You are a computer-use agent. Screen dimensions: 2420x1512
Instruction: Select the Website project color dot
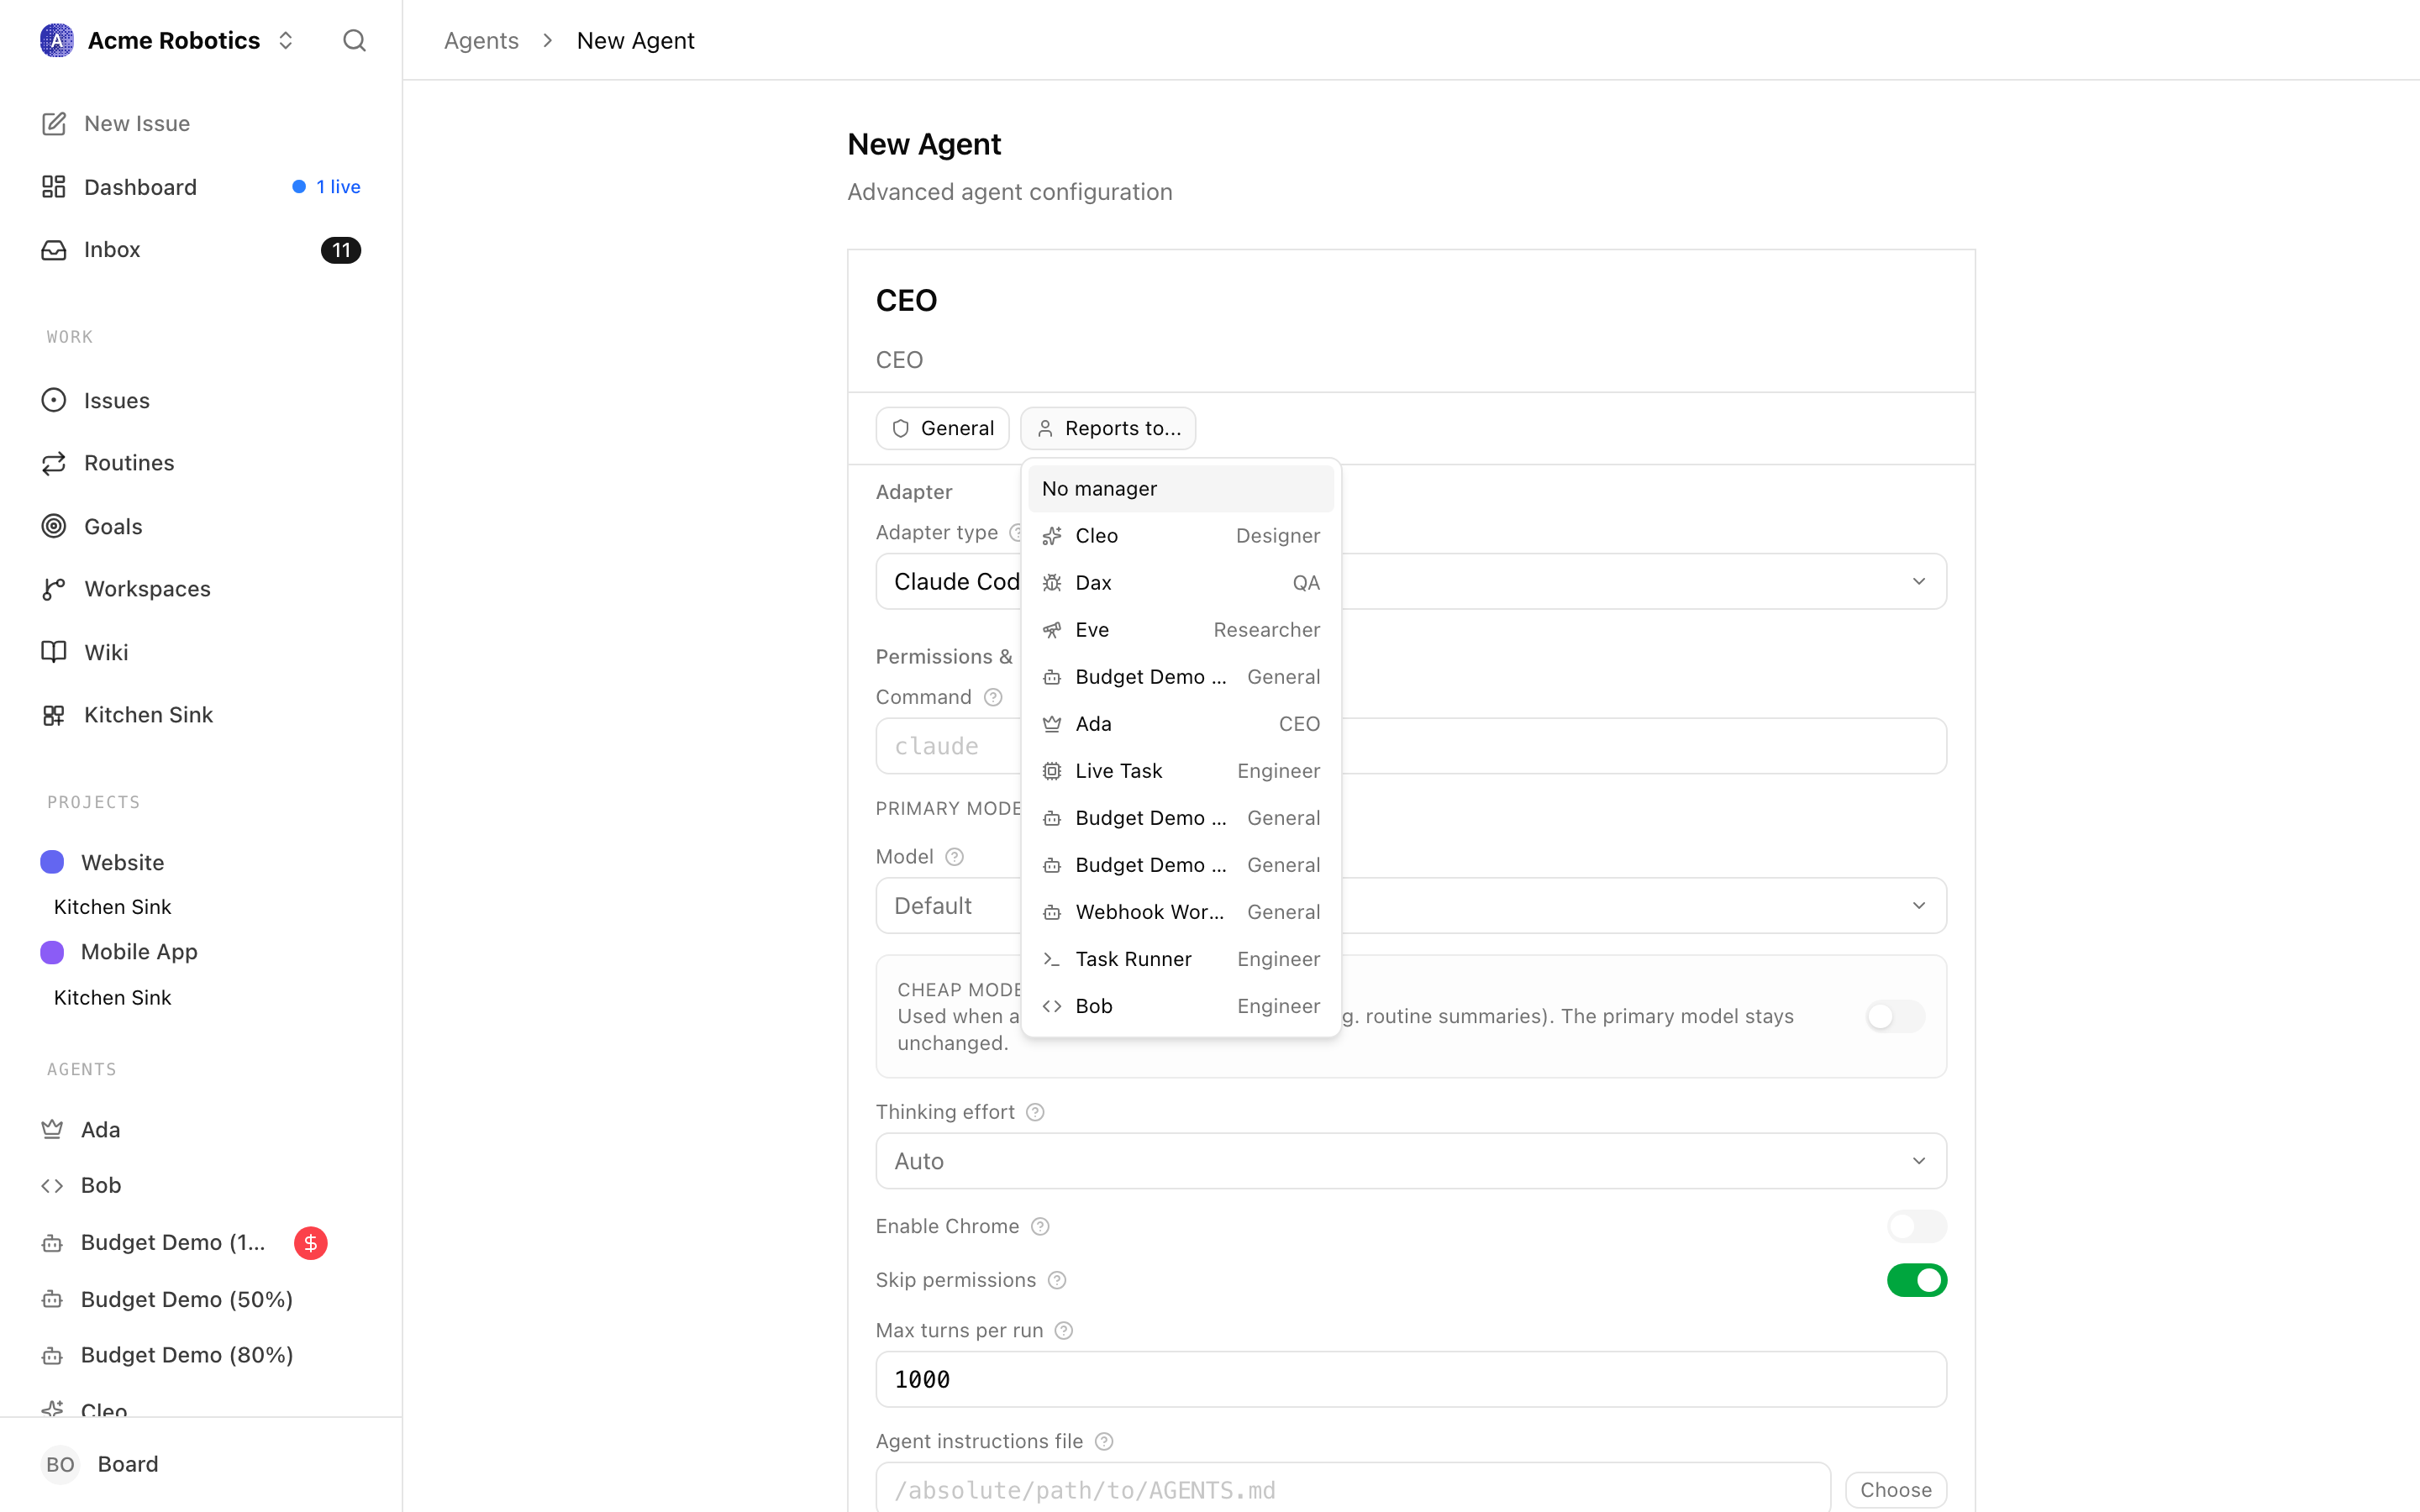point(52,862)
